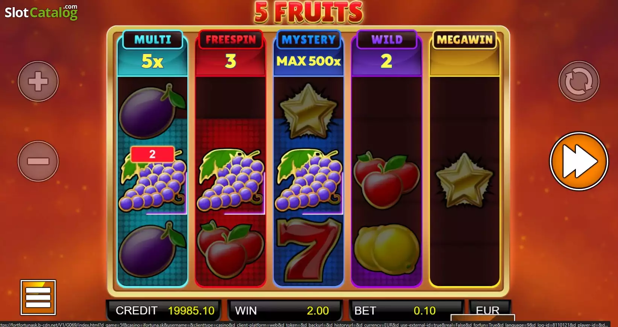The width and height of the screenshot is (618, 327).
Task: Select the MULTI 5x column header
Action: click(152, 53)
